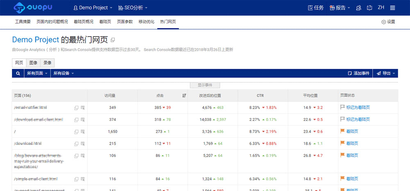
Task: Open the 所有设备 filter dropdown
Action: 64,73
